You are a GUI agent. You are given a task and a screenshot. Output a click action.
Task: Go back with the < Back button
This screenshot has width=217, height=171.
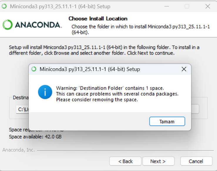125,161
